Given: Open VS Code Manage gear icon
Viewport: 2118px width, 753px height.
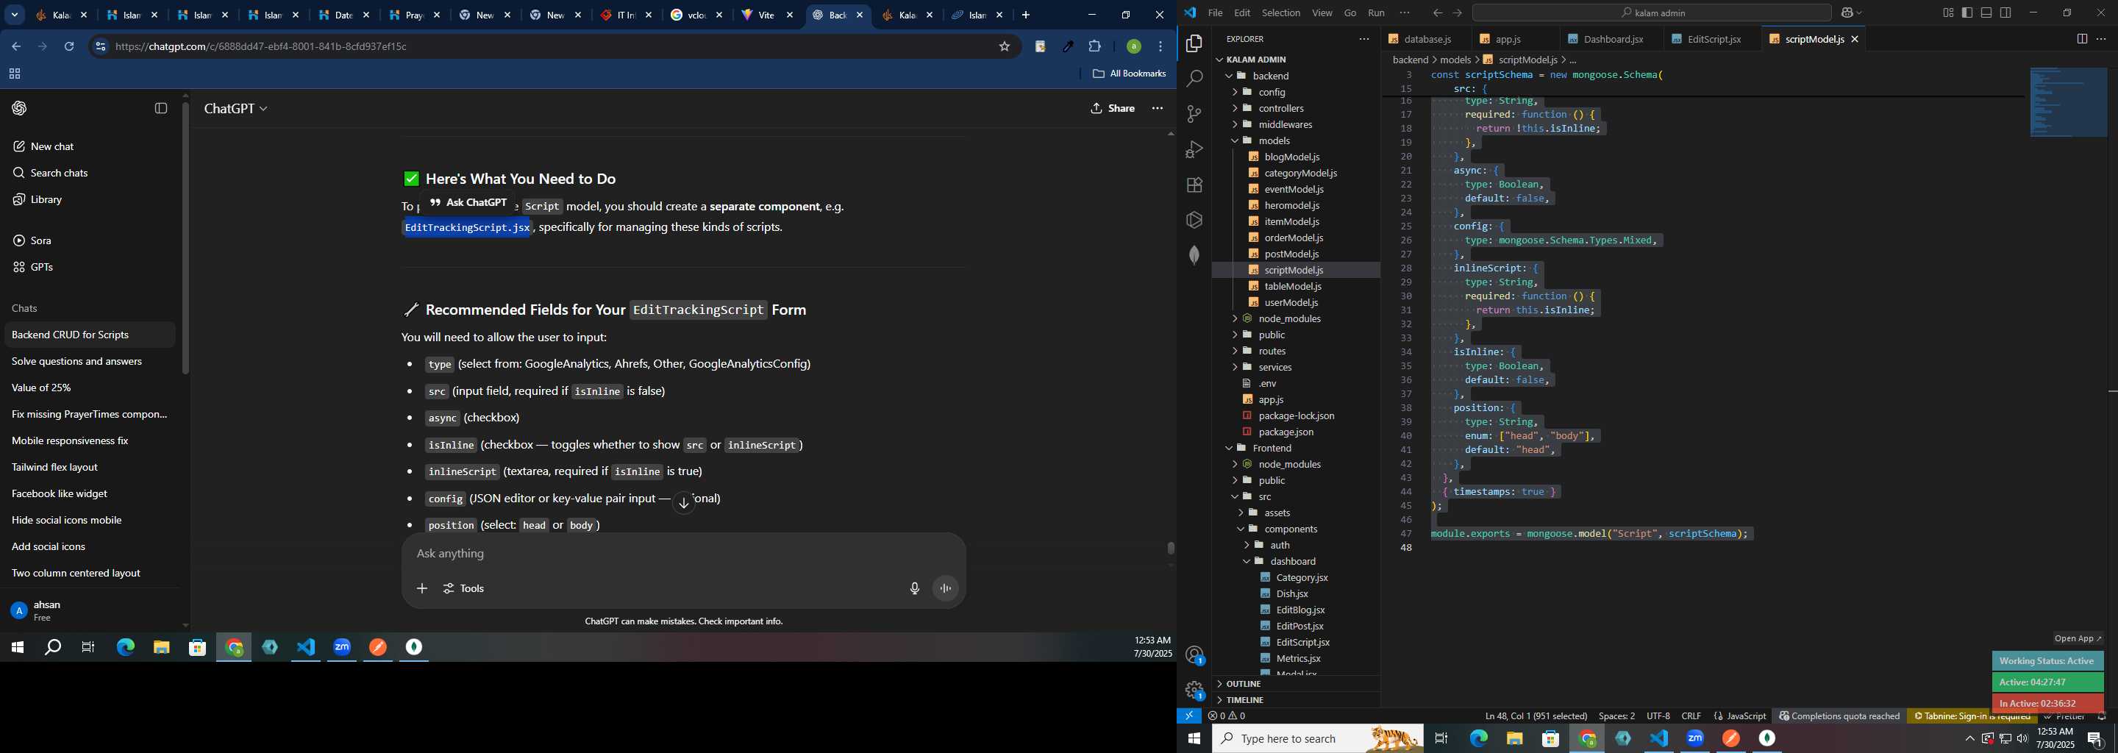Looking at the screenshot, I should [1194, 690].
